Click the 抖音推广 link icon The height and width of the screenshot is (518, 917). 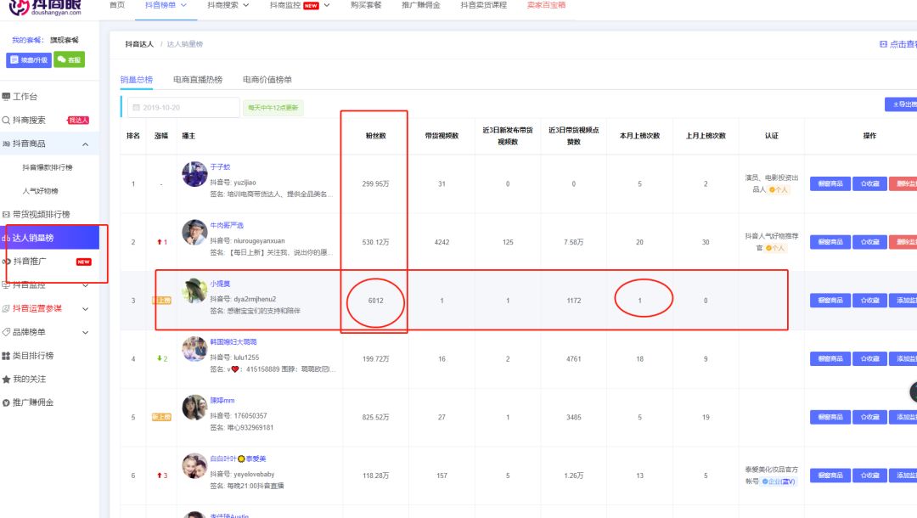7,262
